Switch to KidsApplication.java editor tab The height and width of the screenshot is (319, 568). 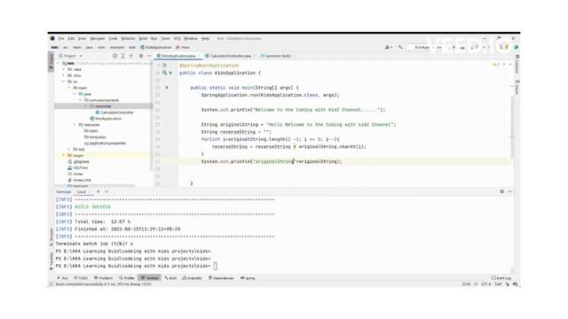click(x=178, y=56)
